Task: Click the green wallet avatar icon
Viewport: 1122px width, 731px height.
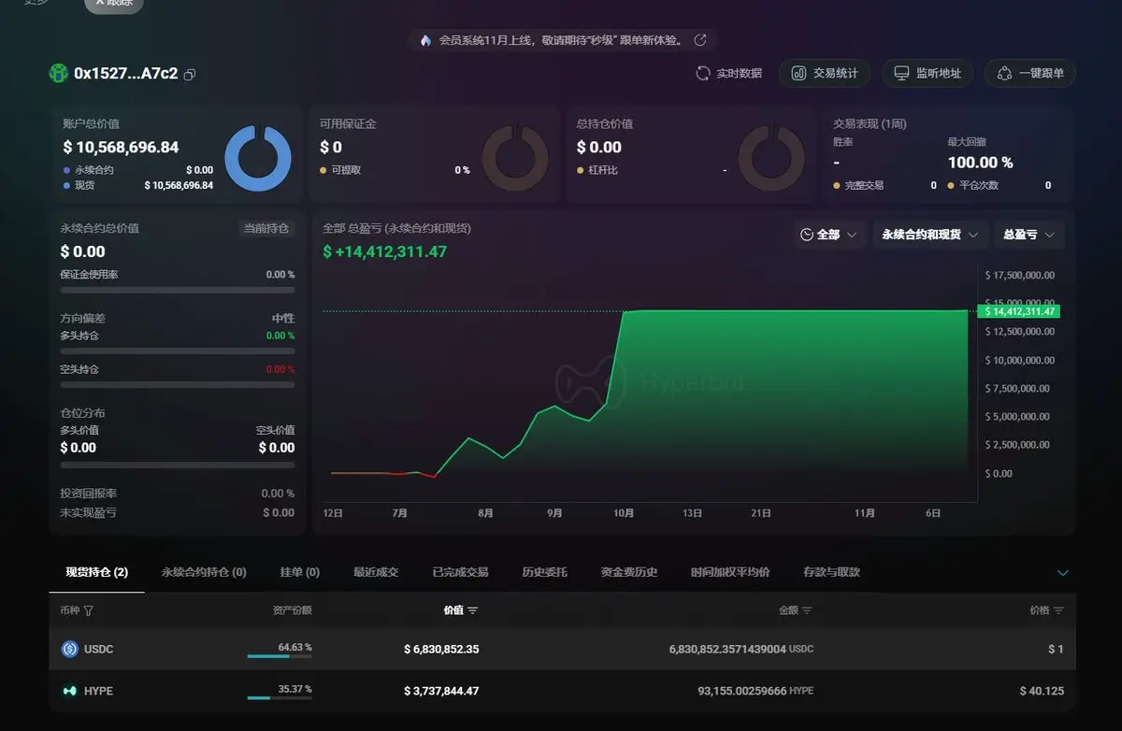Action: (x=59, y=73)
